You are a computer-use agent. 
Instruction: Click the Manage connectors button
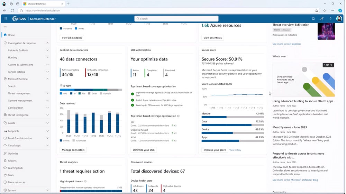click(73, 150)
